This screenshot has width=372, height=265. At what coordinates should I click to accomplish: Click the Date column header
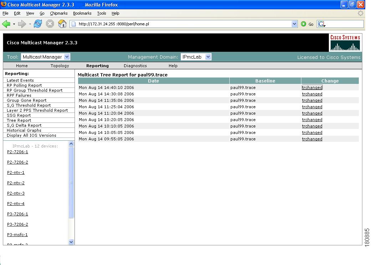[153, 81]
